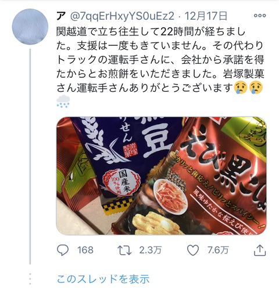Open the @7qqErHxyYS0uEz2 handle
Image resolution: width=279 pixels, height=293 pixels.
click(122, 16)
